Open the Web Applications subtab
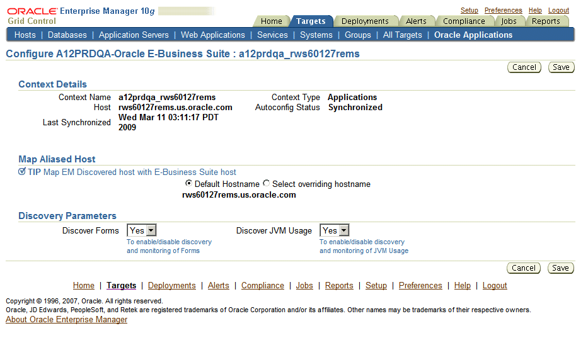The height and width of the screenshot is (338, 576). pos(213,35)
